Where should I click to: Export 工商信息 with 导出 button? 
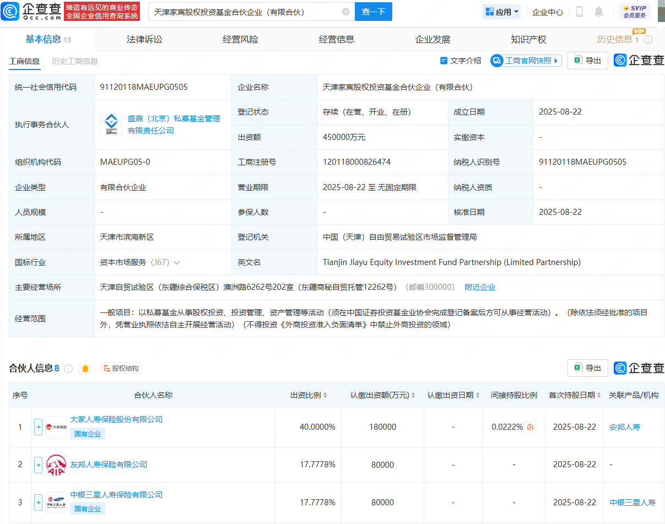588,61
